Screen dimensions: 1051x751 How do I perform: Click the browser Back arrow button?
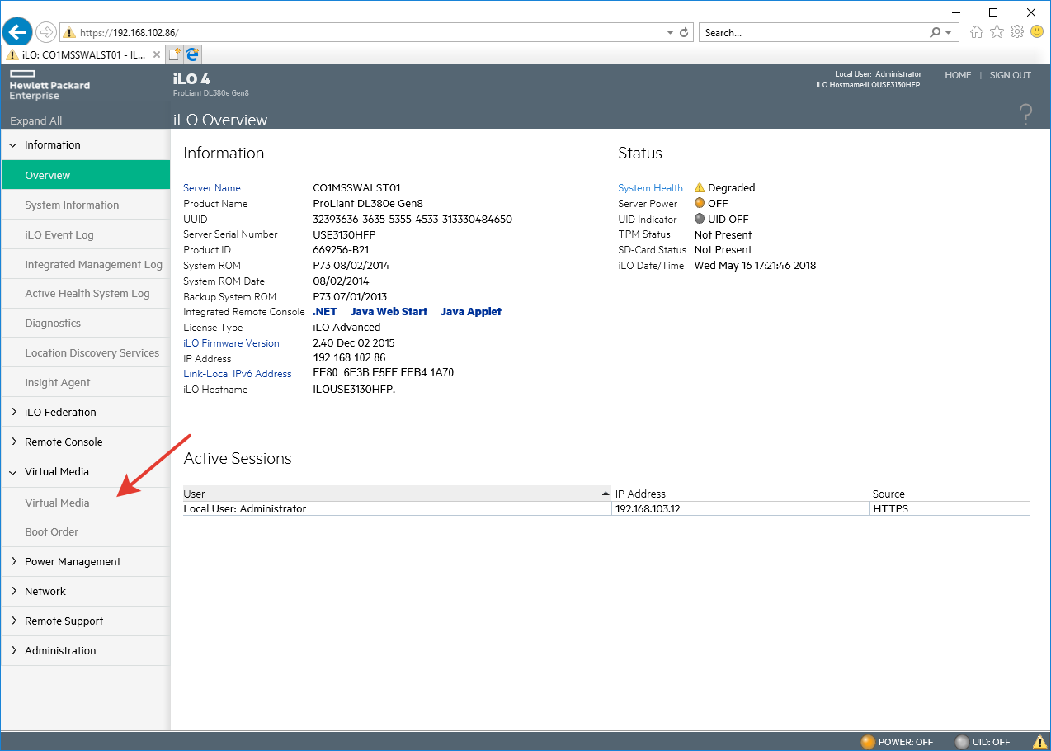coord(17,32)
